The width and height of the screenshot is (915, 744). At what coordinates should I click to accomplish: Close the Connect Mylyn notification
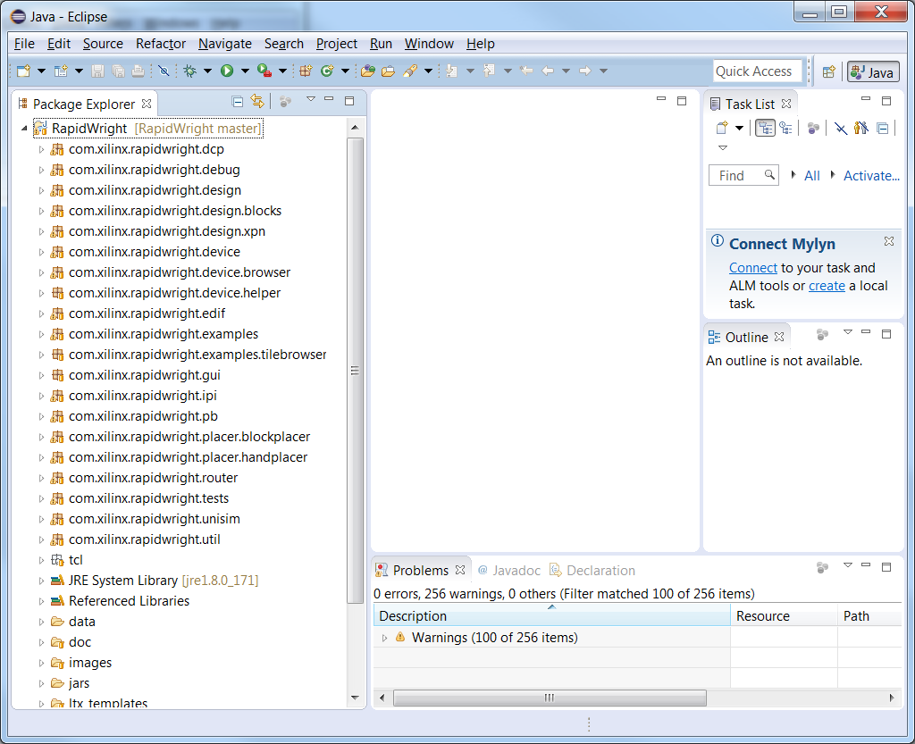click(x=889, y=241)
